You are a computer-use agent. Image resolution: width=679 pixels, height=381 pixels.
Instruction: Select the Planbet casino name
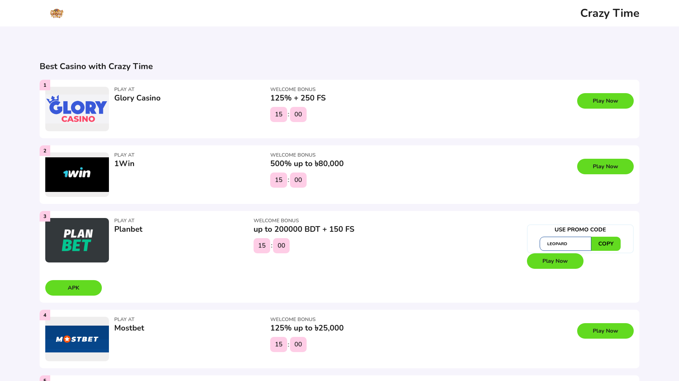tap(128, 229)
